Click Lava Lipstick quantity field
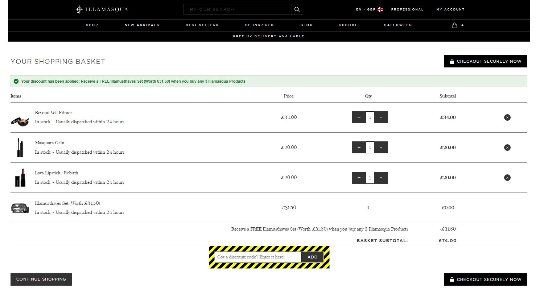Image resolution: width=544 pixels, height=290 pixels. [x=370, y=178]
